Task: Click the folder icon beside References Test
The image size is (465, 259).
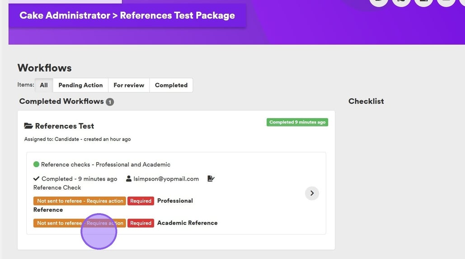Action: [28, 126]
